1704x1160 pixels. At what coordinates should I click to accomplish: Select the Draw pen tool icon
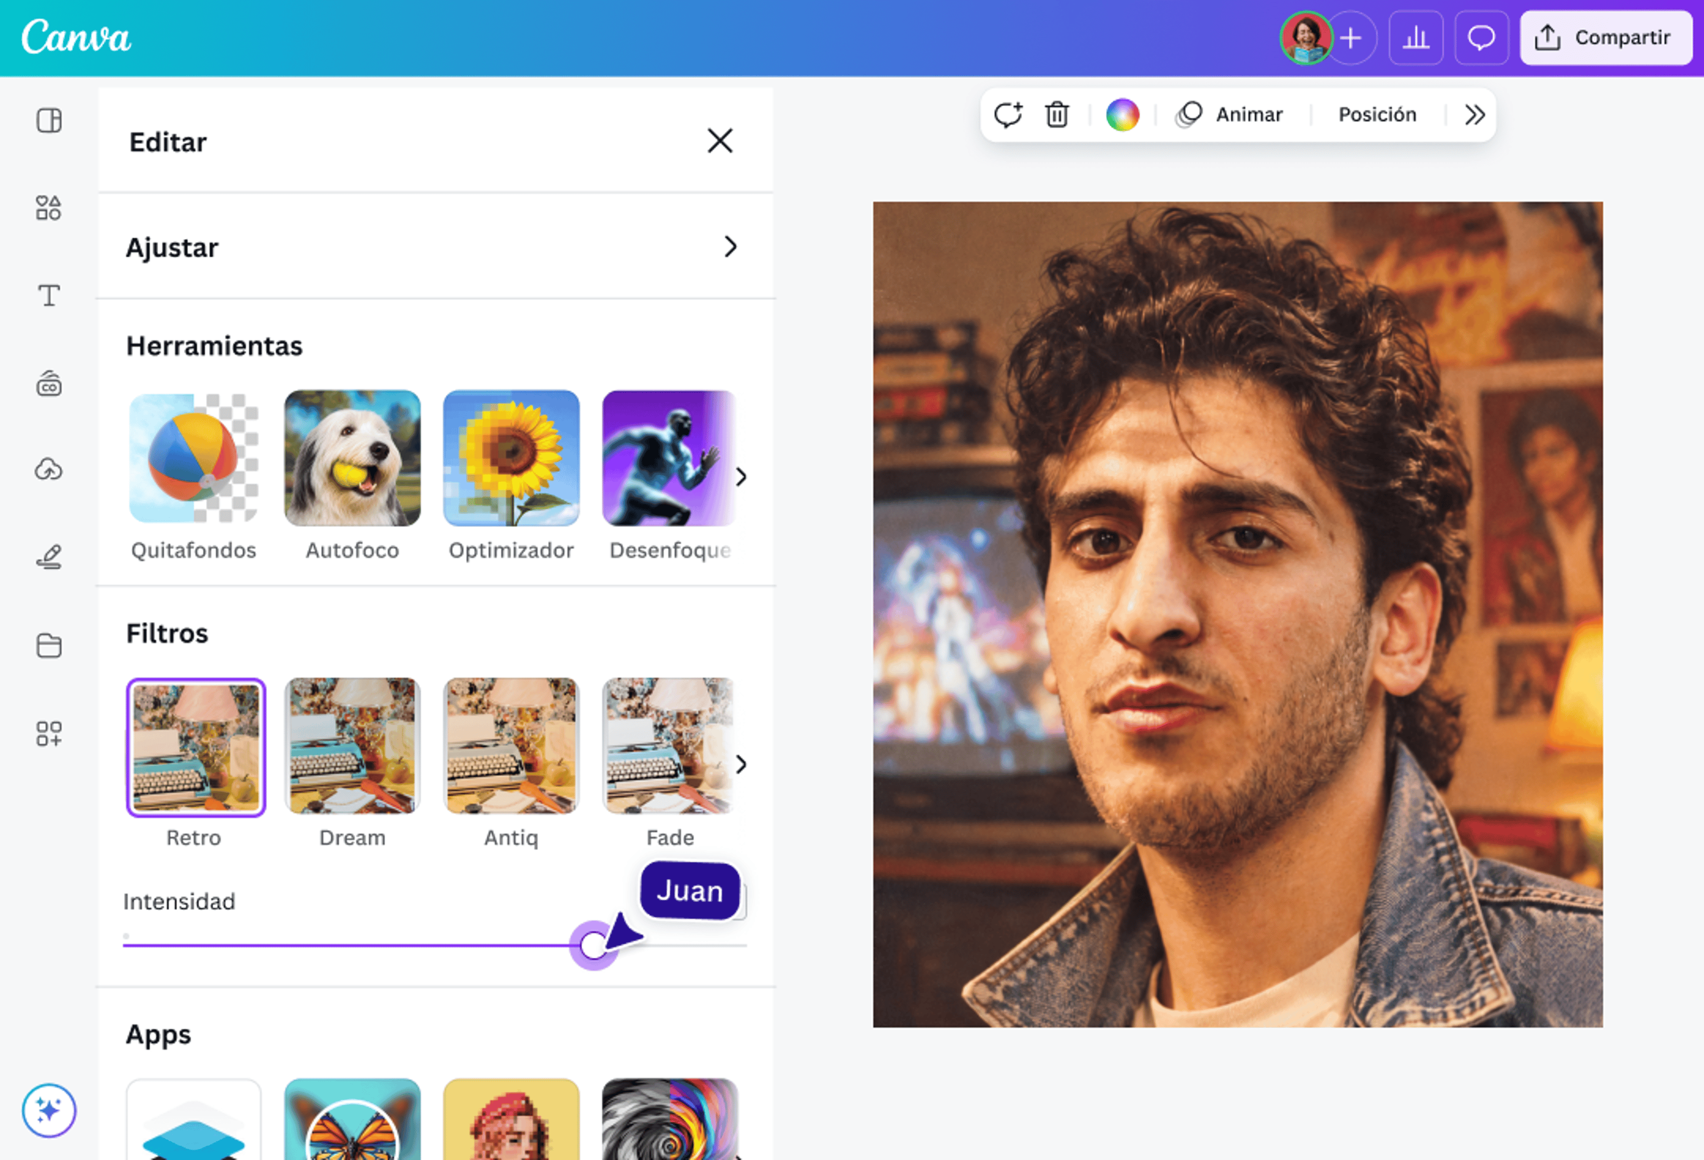click(49, 557)
